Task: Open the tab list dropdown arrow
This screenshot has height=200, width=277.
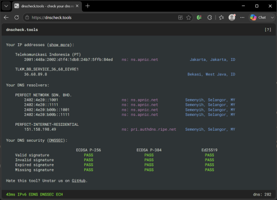Action: (x=6, y=6)
